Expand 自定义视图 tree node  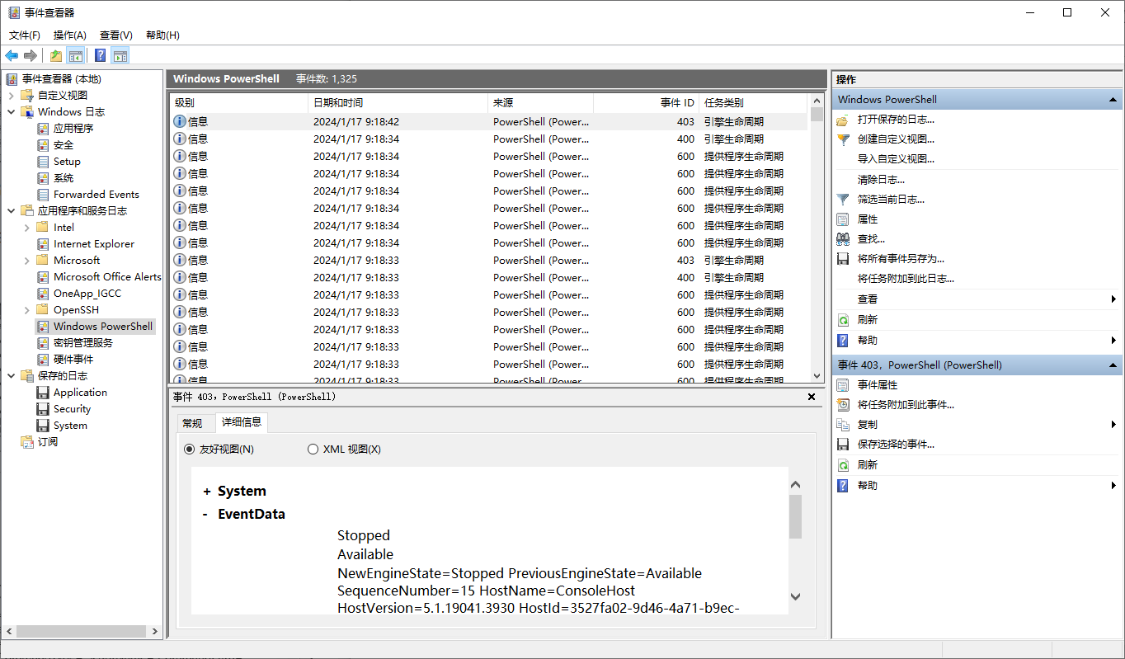tap(11, 95)
